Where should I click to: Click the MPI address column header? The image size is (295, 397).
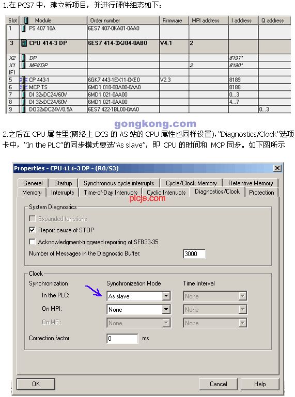(209, 21)
